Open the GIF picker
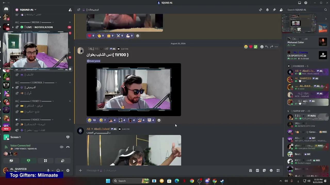This screenshot has width=330, height=185. pos(257,170)
